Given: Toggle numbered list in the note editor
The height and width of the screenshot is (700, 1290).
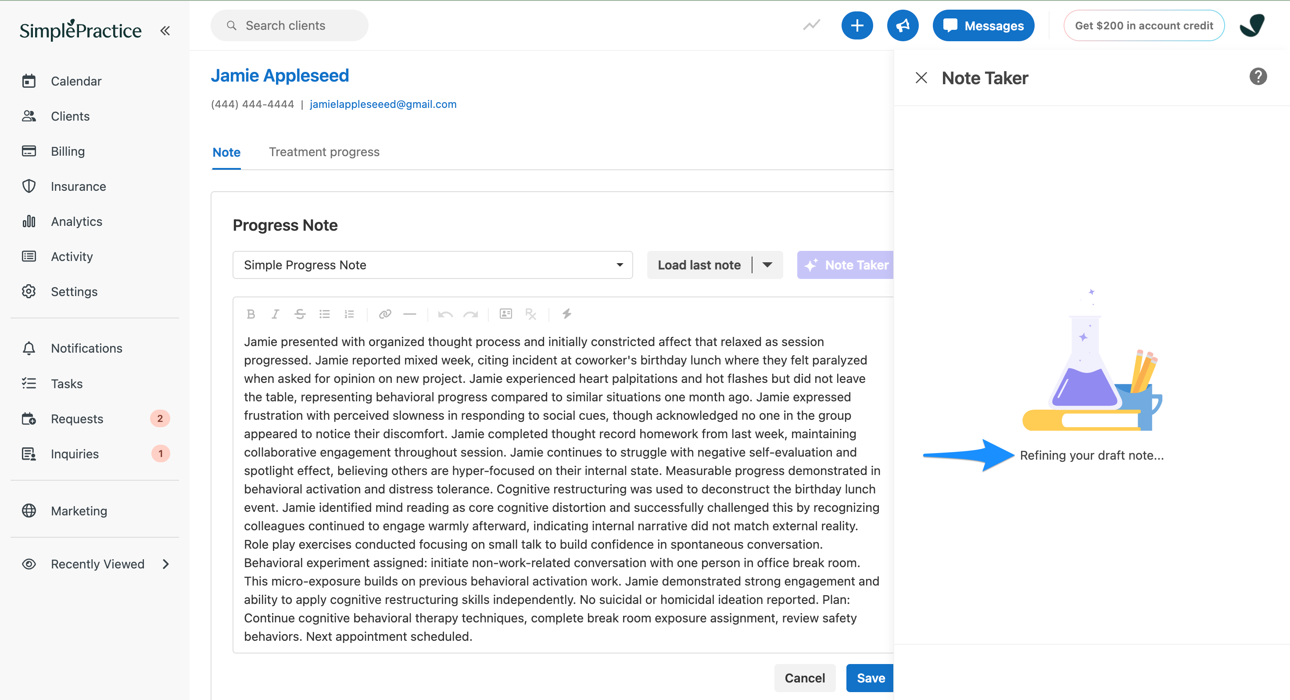Looking at the screenshot, I should pos(349,314).
